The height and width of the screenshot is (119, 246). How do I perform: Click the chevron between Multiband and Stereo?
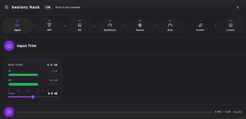click(125, 26)
